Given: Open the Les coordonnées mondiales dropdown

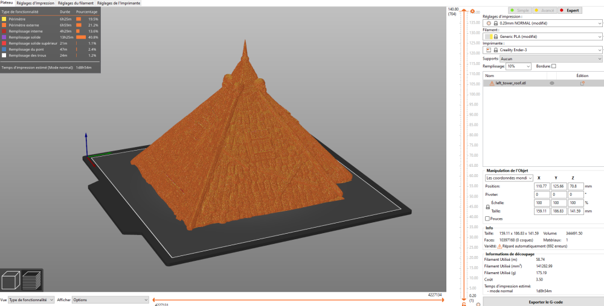Looking at the screenshot, I should [509, 178].
